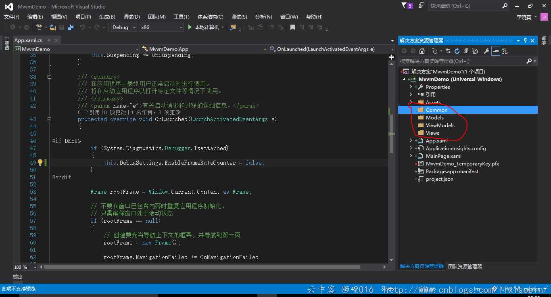Click Collapse All icon in Solution Explorer

[x=466, y=51]
